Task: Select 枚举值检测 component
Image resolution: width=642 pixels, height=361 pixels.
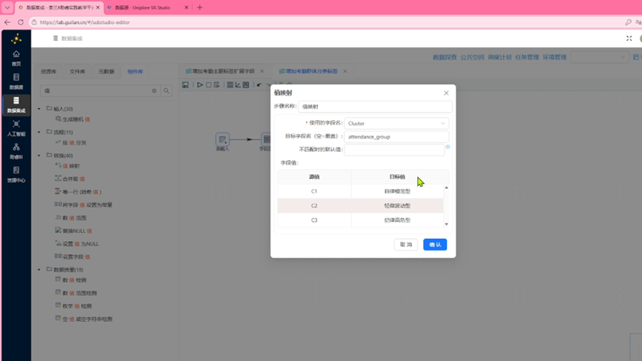Action: [73, 306]
